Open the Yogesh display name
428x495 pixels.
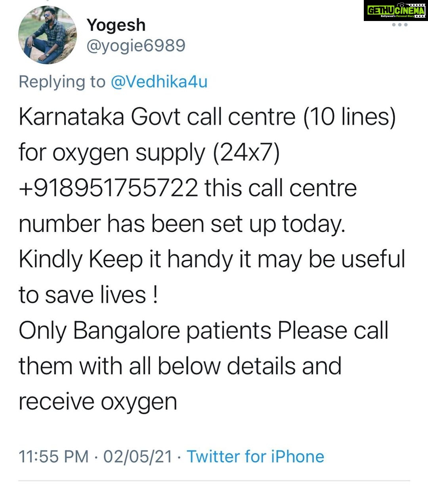pos(116,25)
